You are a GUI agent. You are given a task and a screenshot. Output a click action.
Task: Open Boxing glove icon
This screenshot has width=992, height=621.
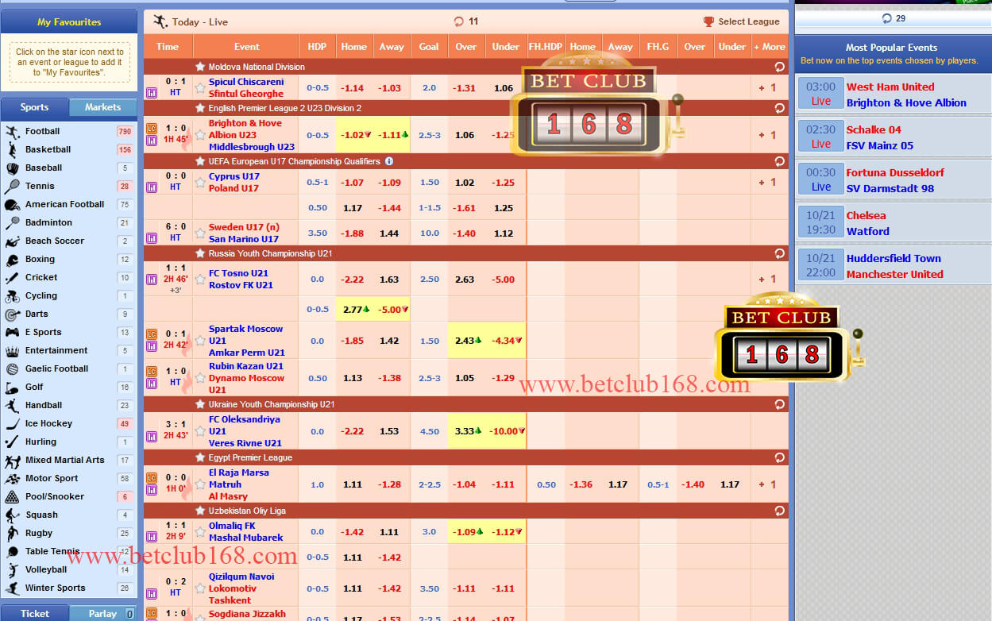pos(12,259)
